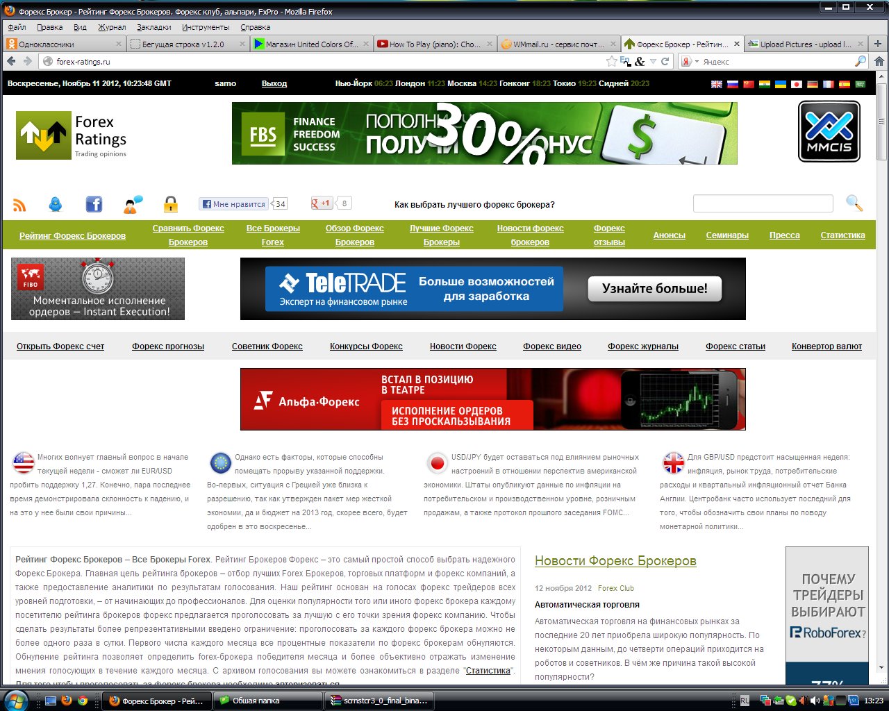Open the FBS 30% bonus banner
The image size is (889, 711).
pyautogui.click(x=485, y=133)
